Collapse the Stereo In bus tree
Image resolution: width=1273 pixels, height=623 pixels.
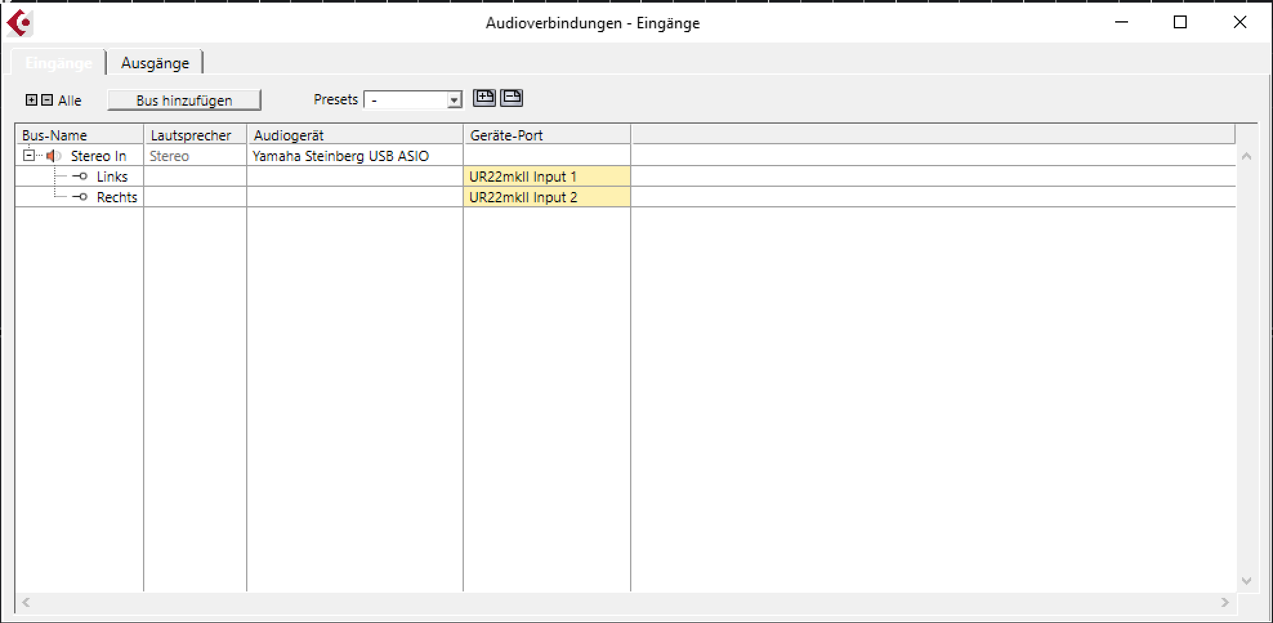coord(28,156)
